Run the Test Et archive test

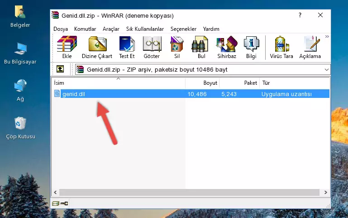(x=127, y=47)
